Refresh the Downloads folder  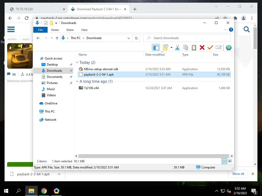pyautogui.click(x=136, y=38)
